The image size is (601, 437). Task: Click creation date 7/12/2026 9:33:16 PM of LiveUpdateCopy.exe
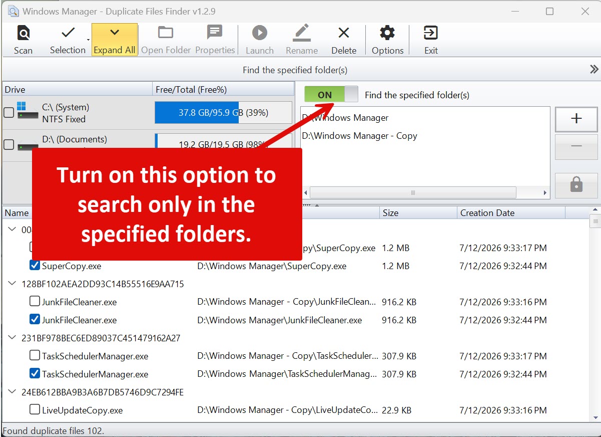tap(503, 410)
